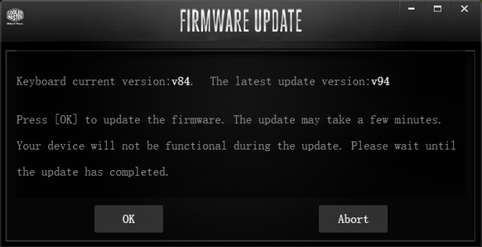The width and height of the screenshot is (482, 247).
Task: Confirm the firmware update with OK button
Action: (x=128, y=219)
